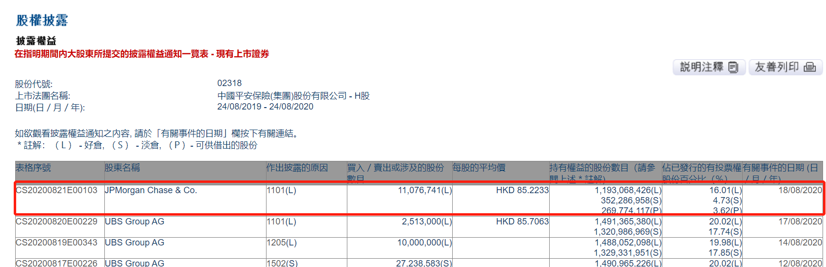This screenshot has height=267, width=826.
Task: Click date range 24/08/2019 - 24/08/2020
Action: tap(265, 107)
